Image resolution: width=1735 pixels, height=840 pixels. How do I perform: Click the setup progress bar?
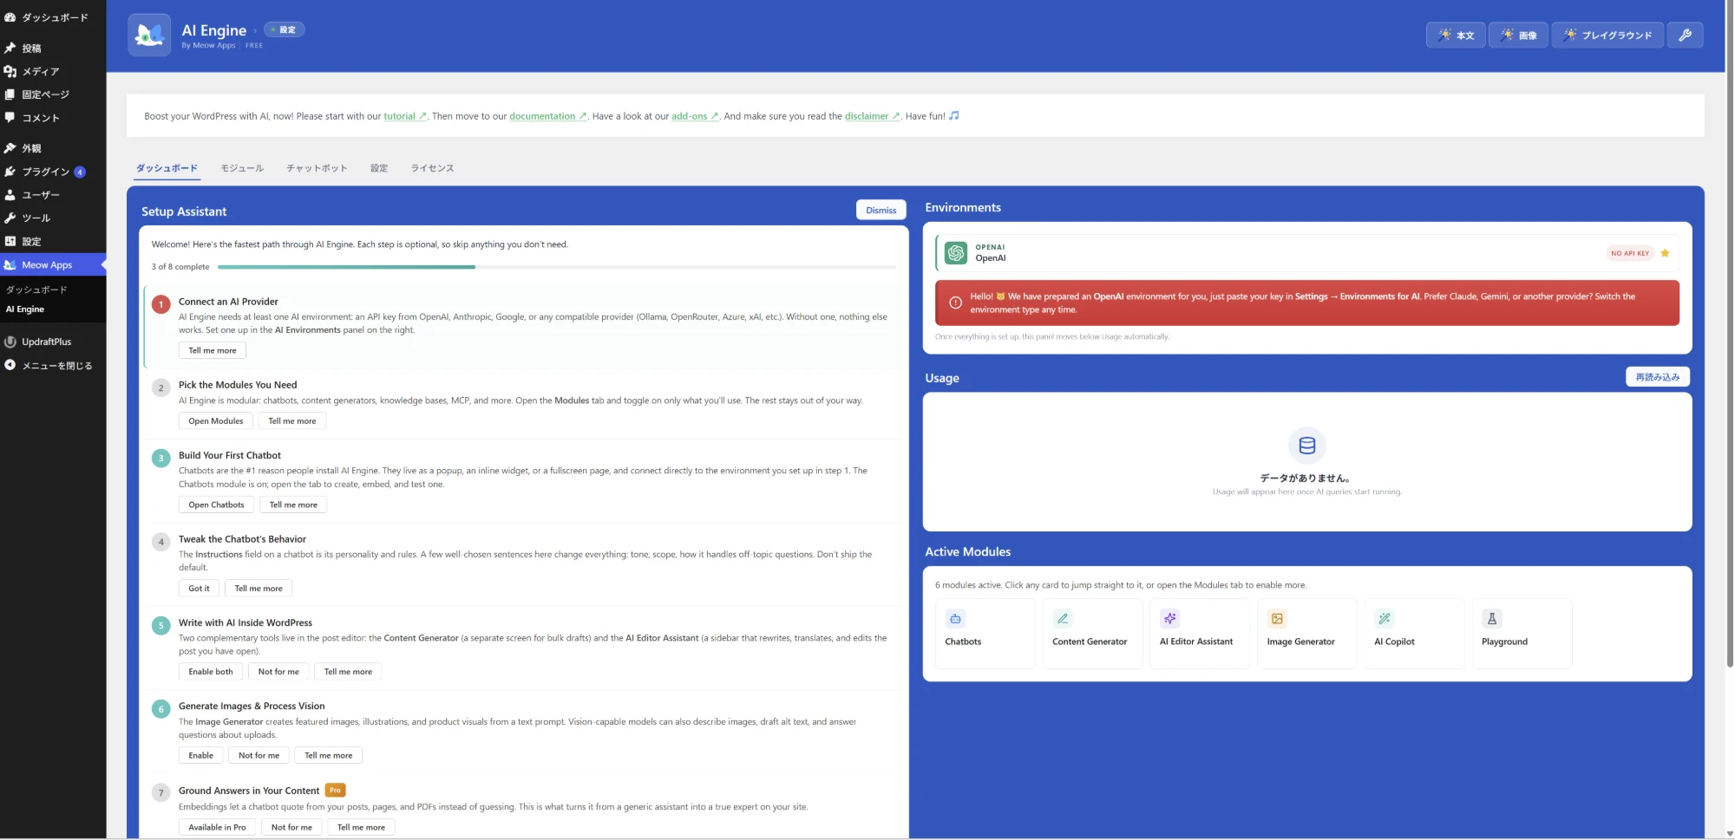click(557, 267)
